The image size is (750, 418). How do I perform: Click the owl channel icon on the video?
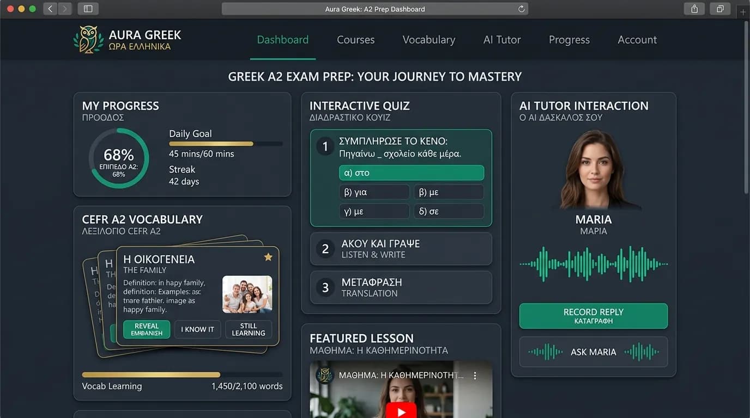pyautogui.click(x=324, y=376)
